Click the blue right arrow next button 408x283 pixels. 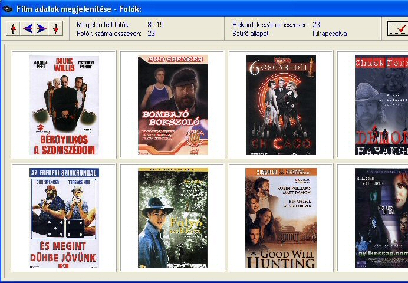pyautogui.click(x=42, y=29)
